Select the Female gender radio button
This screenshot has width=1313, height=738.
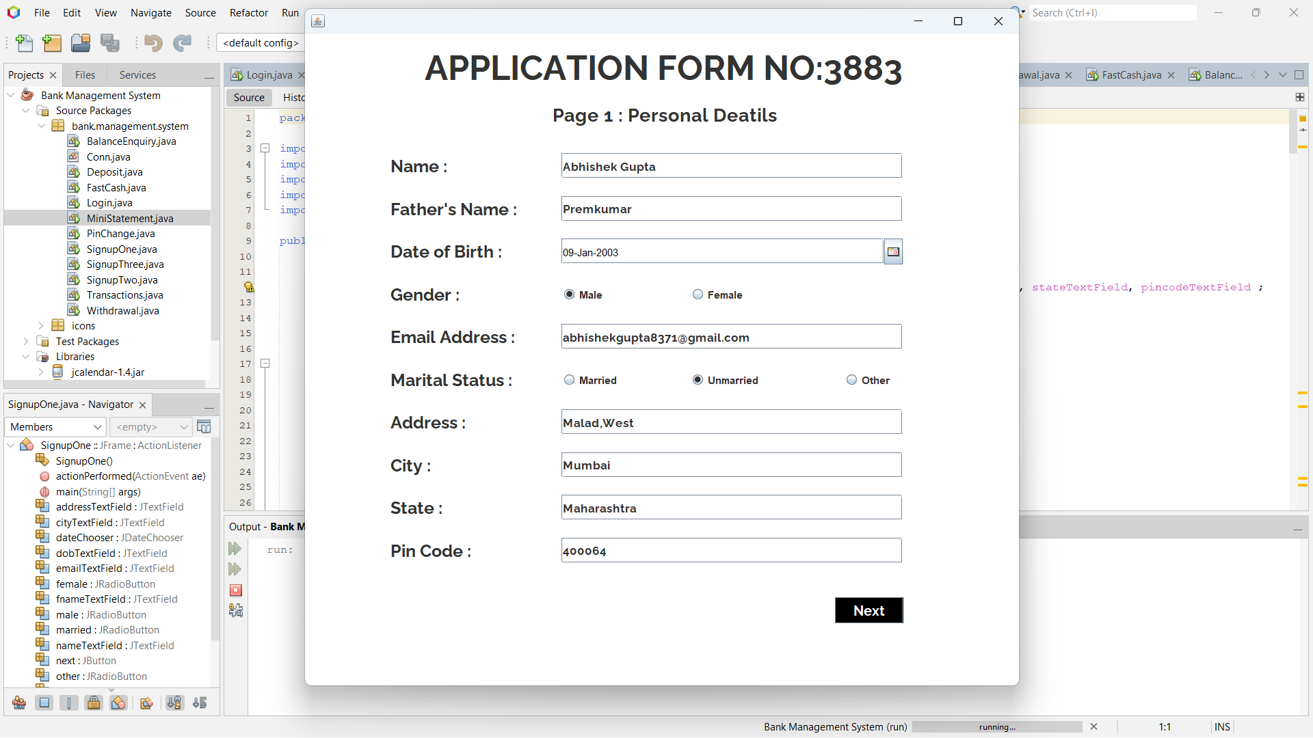tap(698, 295)
